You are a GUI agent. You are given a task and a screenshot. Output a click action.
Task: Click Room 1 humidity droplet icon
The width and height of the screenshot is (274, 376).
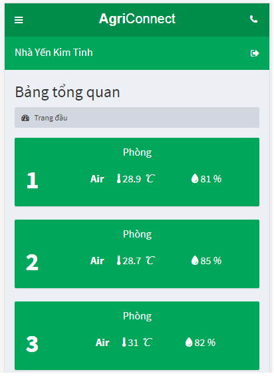click(x=196, y=180)
